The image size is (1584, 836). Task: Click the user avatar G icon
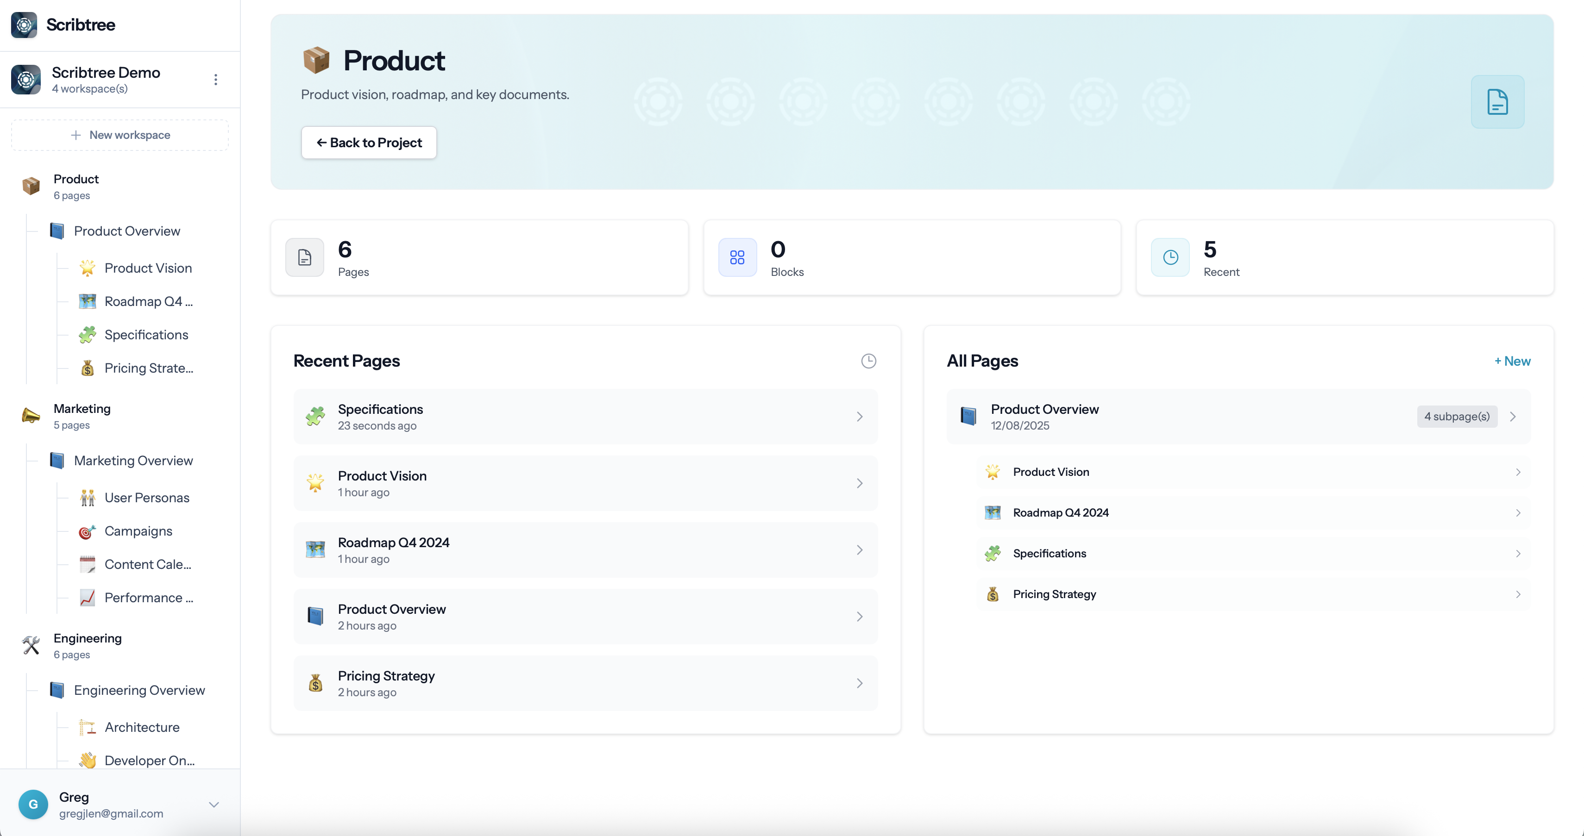(33, 805)
